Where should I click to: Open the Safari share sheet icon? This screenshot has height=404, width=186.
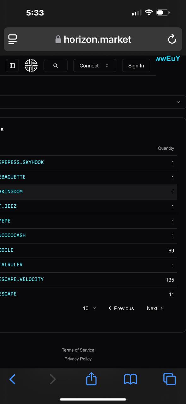(x=91, y=379)
